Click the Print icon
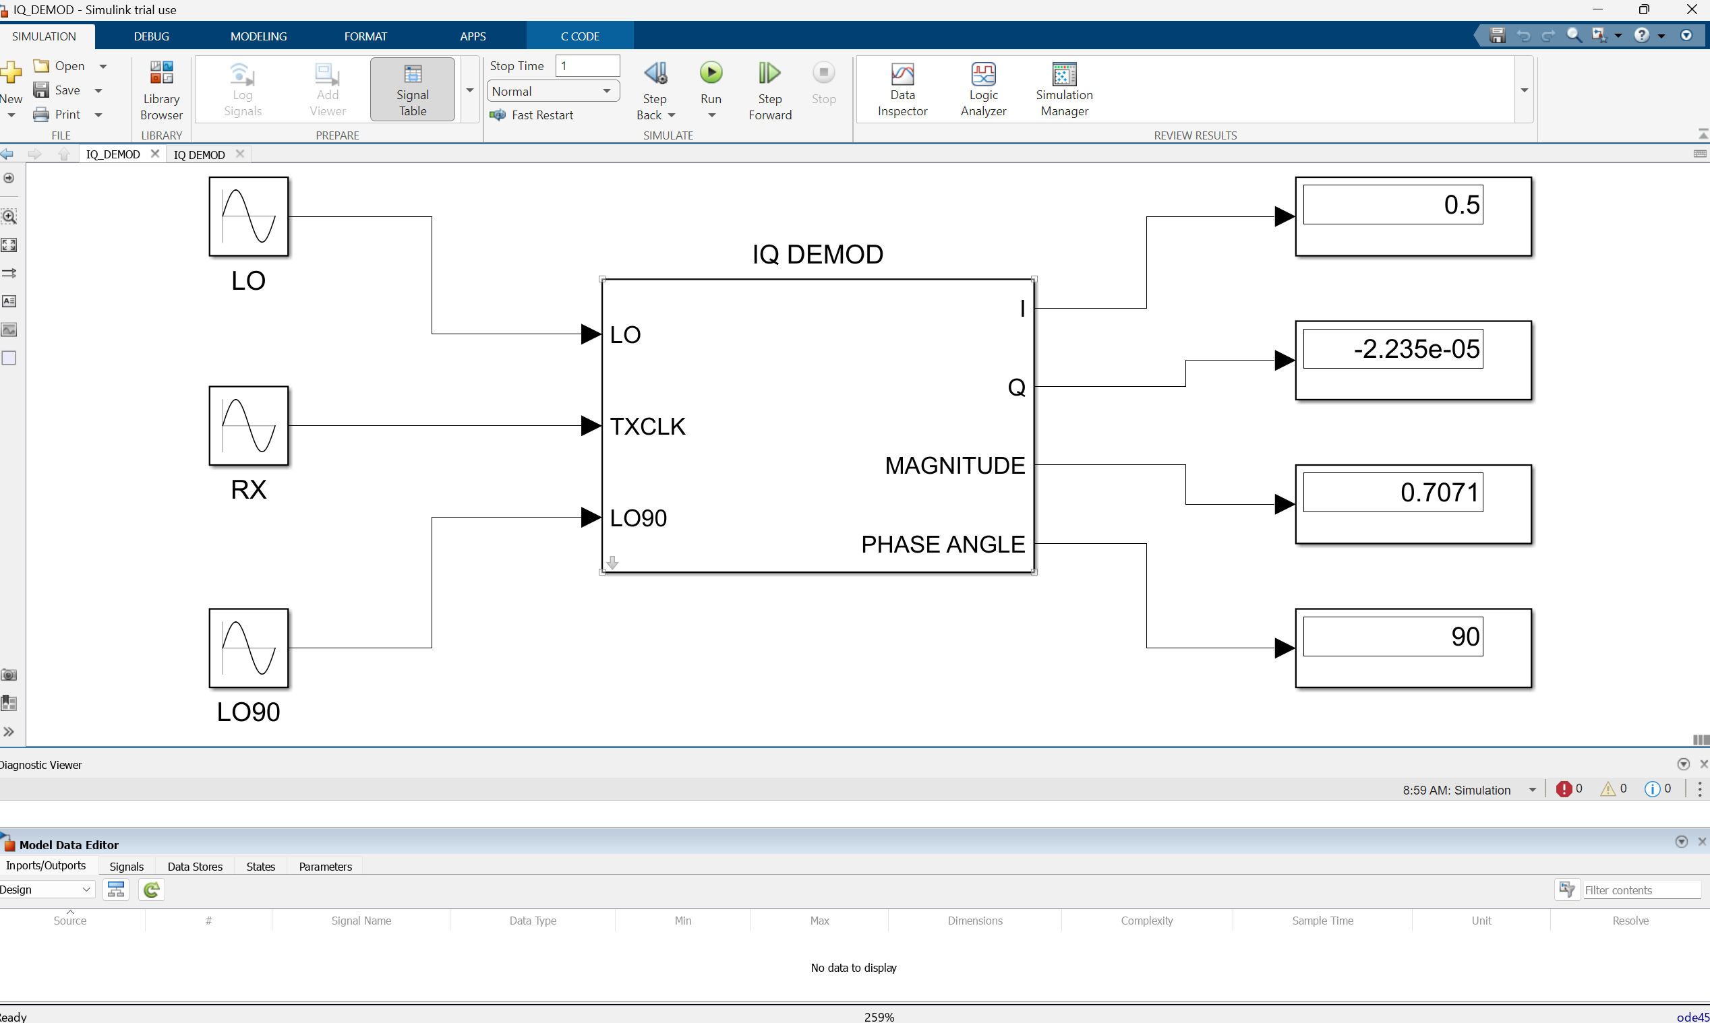 coord(41,115)
